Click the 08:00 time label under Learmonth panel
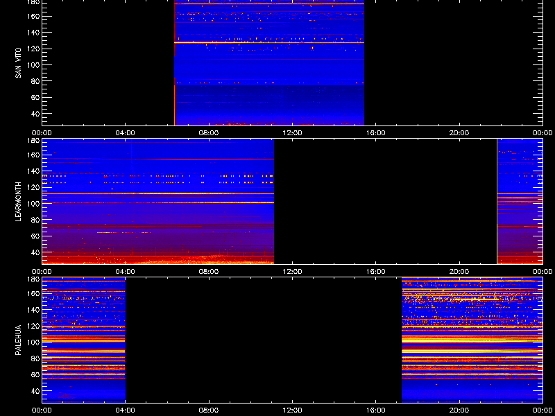The width and height of the screenshot is (555, 416). [x=209, y=272]
